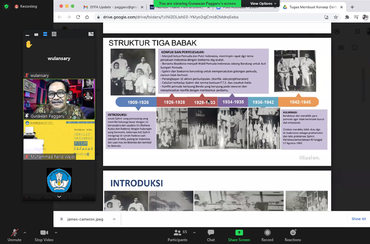The height and width of the screenshot is (244, 370).
Task: Open downloaded james-cameron.jpeg file
Action: tap(85, 219)
